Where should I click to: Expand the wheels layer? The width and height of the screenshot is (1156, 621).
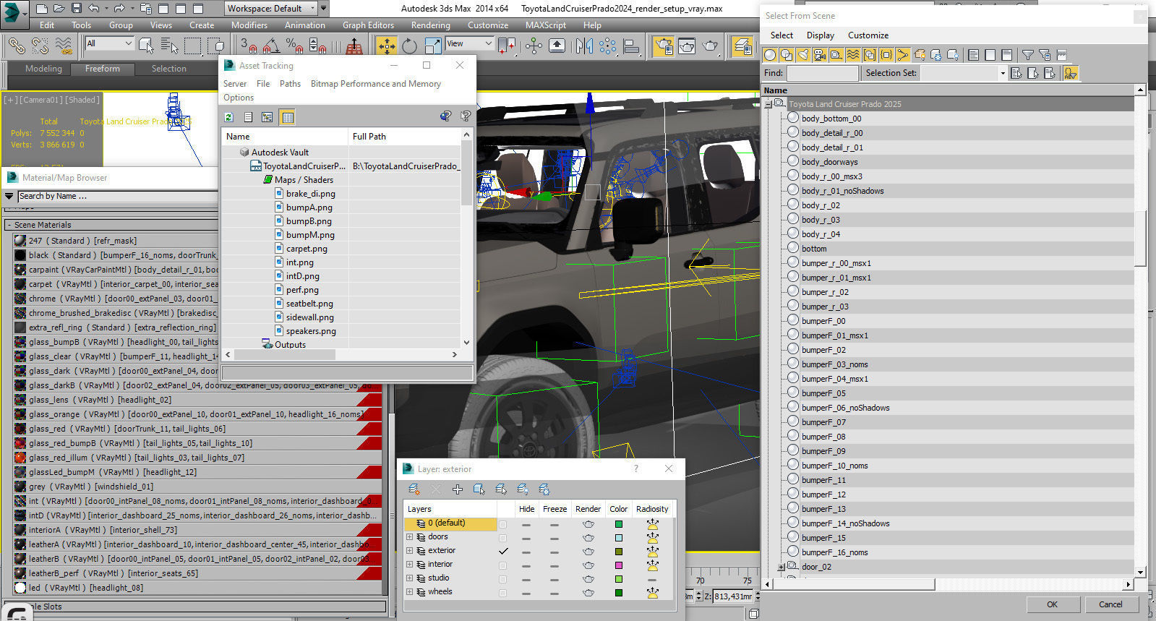point(409,592)
